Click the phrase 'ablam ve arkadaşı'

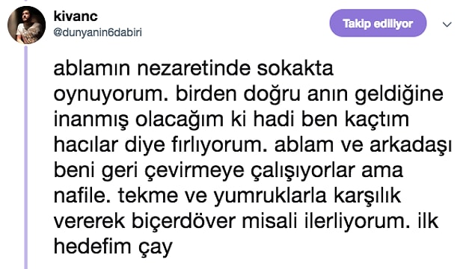tap(364, 146)
